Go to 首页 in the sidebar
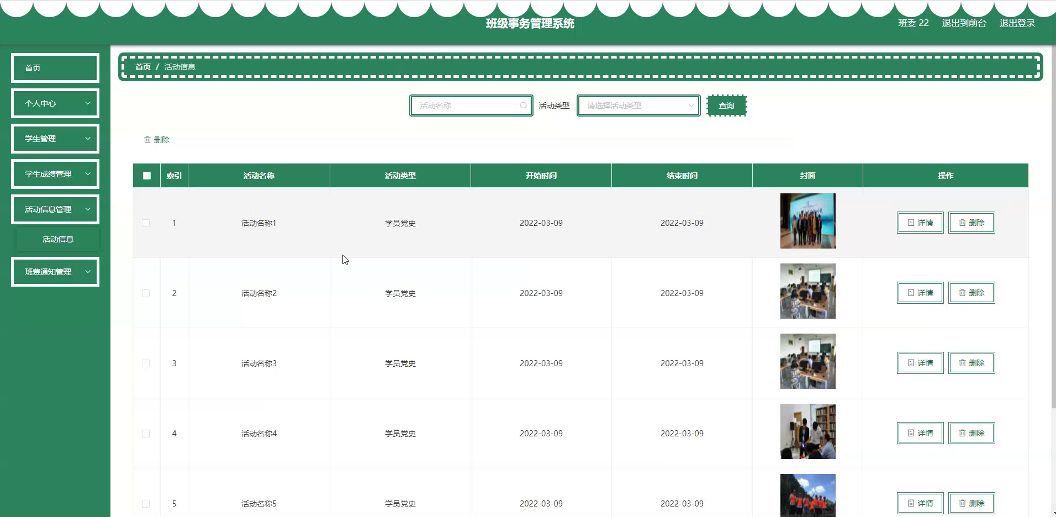 (x=55, y=68)
